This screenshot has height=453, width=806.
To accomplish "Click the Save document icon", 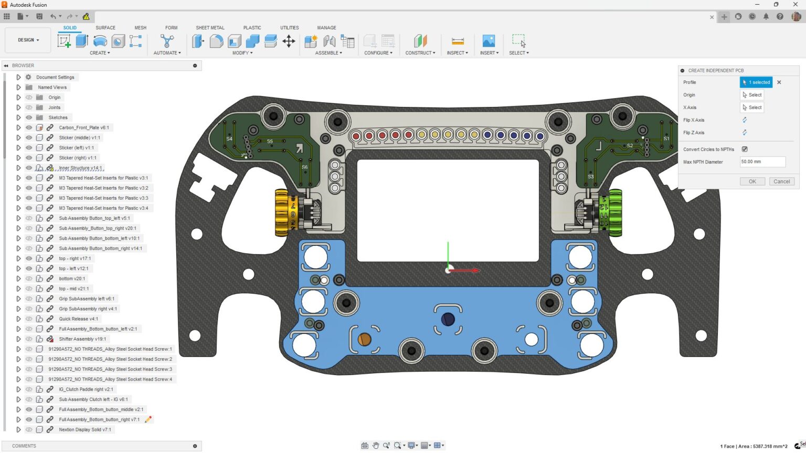I will (39, 16).
